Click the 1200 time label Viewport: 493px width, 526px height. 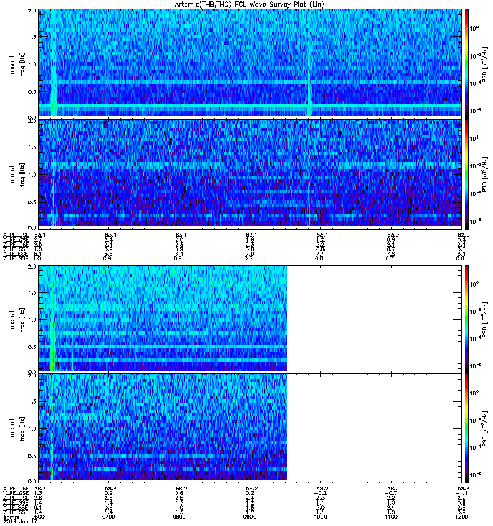pos(461,517)
